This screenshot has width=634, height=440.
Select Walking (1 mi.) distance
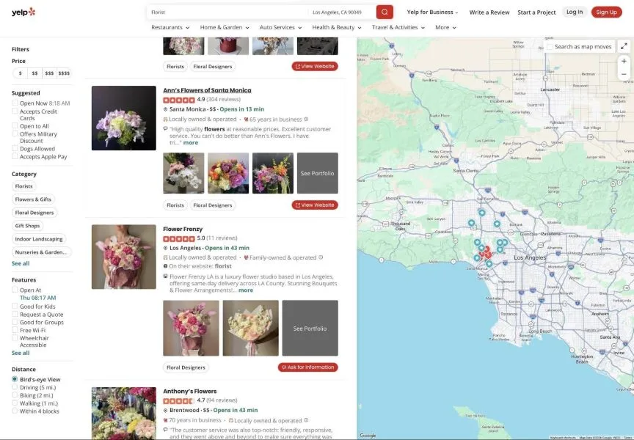[15, 403]
